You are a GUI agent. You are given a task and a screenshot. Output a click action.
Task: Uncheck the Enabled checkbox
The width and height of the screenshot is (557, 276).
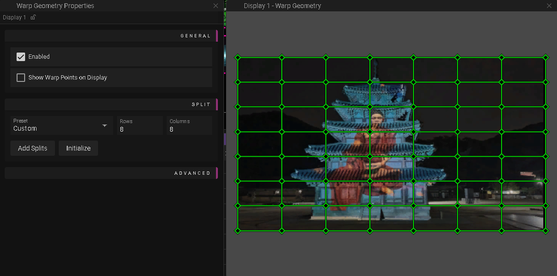[x=21, y=57]
